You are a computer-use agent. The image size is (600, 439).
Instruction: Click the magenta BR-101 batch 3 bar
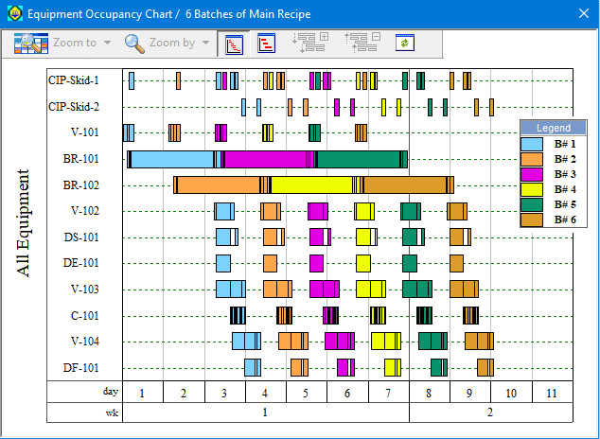point(265,159)
